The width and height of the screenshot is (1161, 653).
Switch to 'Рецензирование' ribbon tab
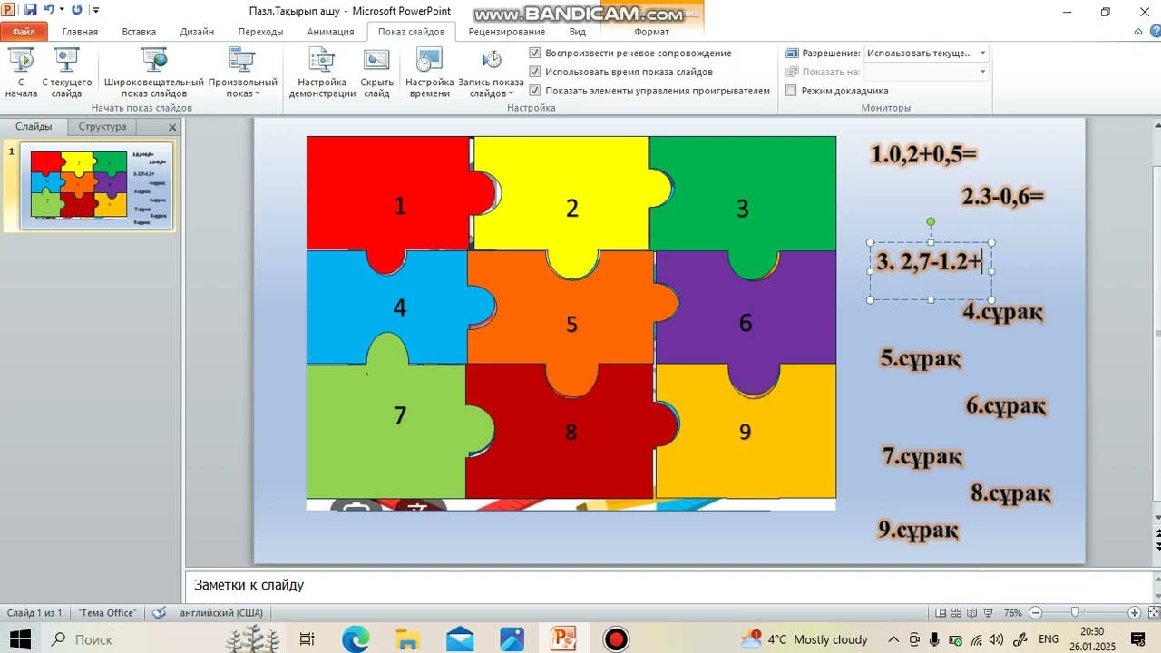[507, 32]
